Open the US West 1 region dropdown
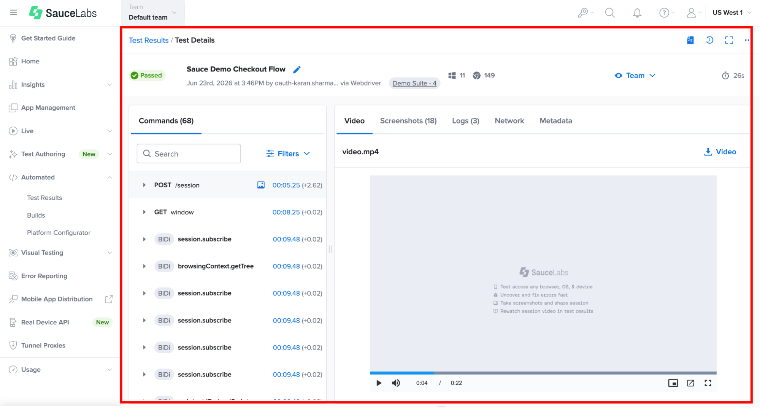 point(732,13)
